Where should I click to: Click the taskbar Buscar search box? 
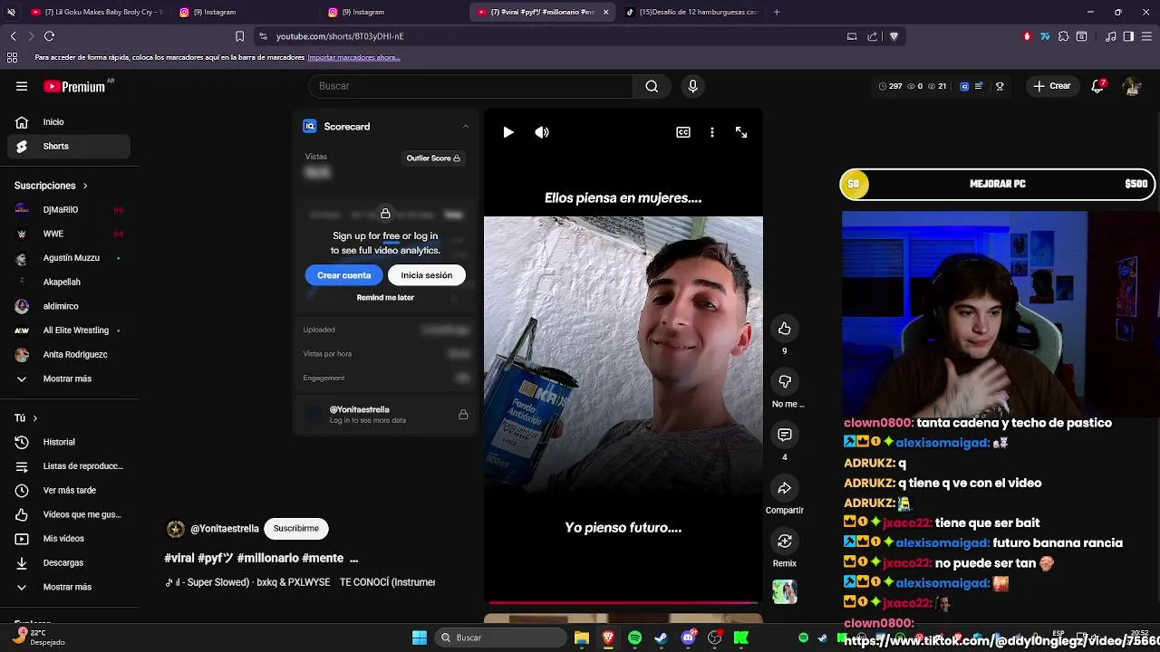click(x=500, y=638)
